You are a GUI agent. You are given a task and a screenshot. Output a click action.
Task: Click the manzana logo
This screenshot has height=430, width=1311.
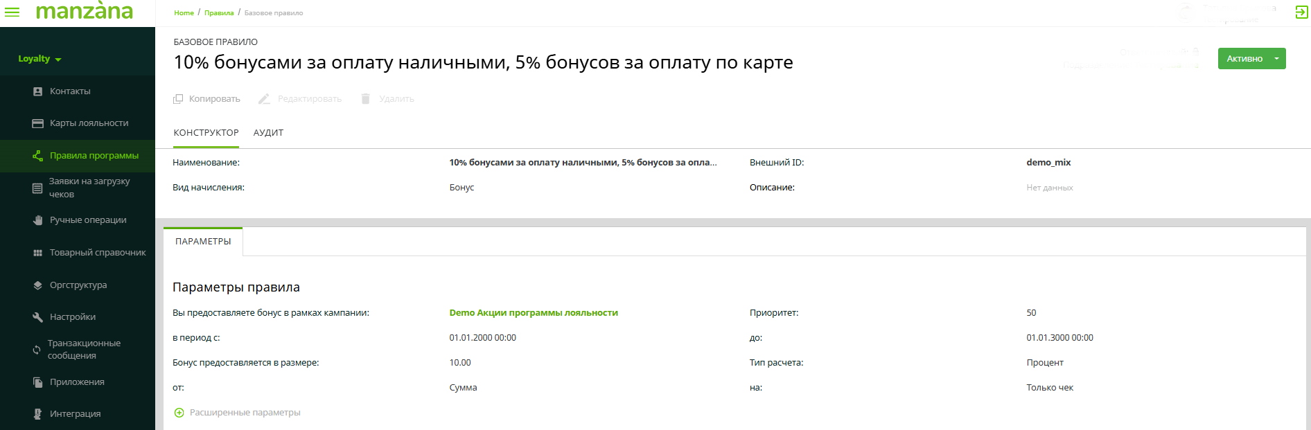84,12
